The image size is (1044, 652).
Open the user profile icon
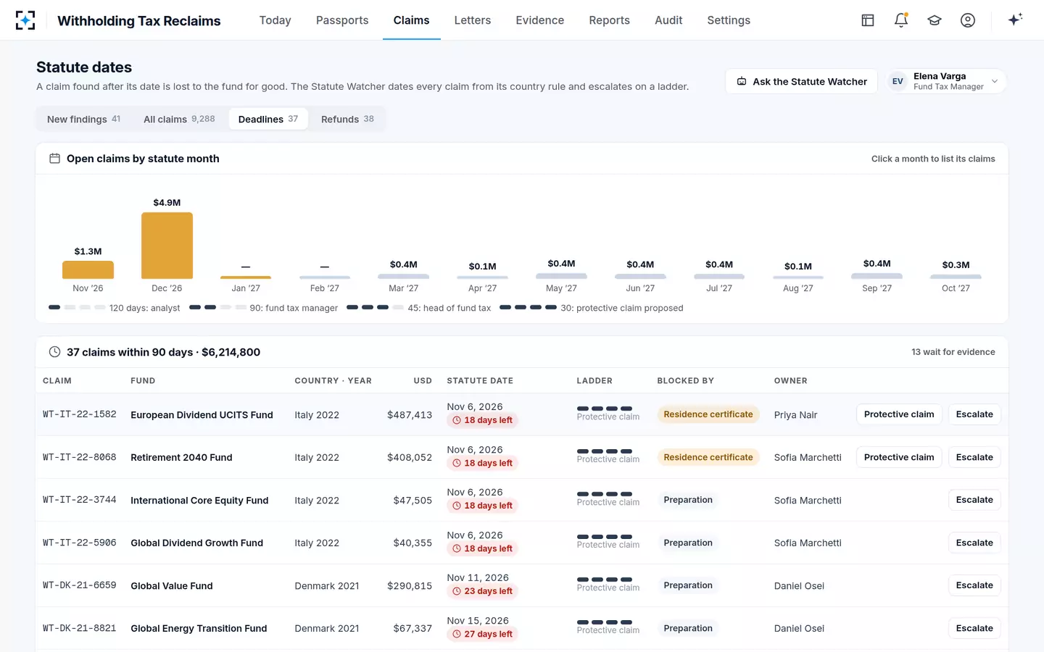968,20
